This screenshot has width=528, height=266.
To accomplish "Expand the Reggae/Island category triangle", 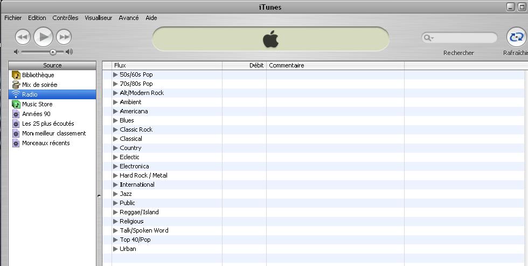I will point(115,212).
